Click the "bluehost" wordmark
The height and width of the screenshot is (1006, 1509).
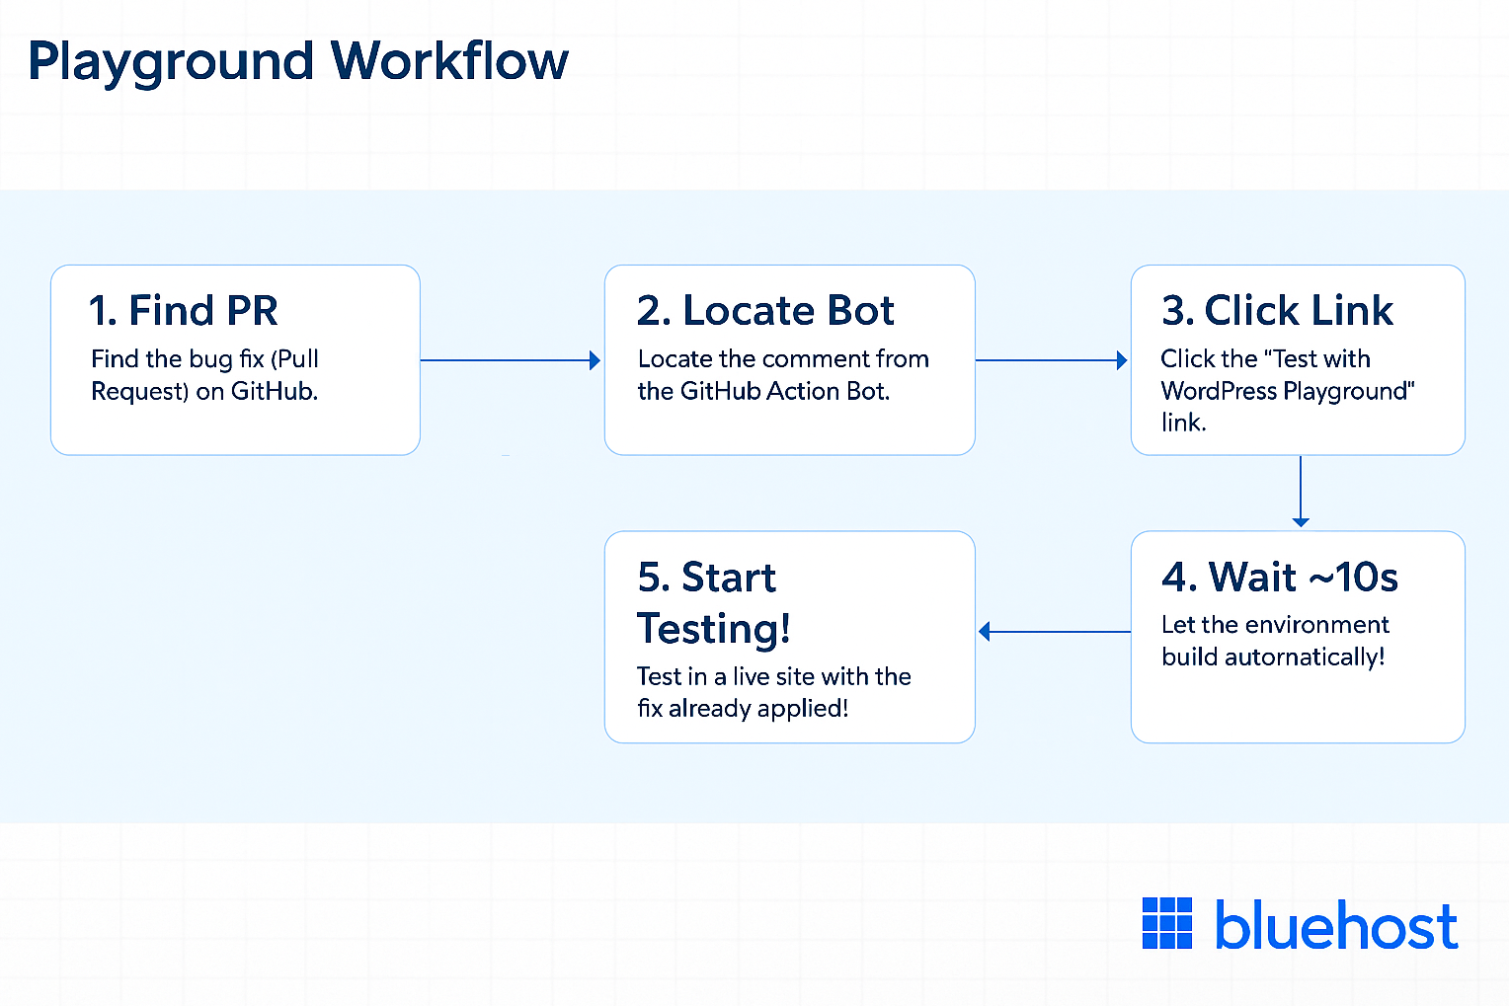(x=1336, y=925)
